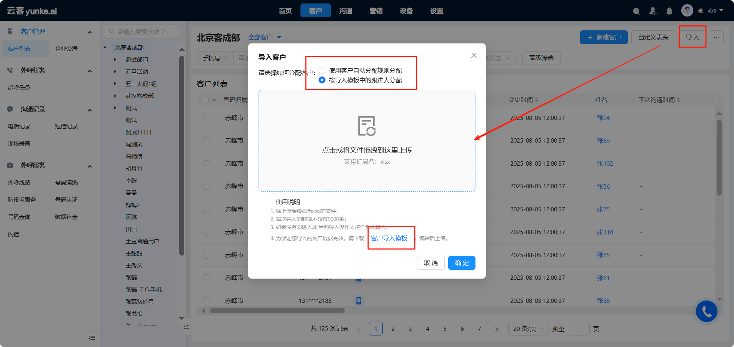Sort by 下次沟通时间 sort icon
Viewport: 734px width, 347px height.
point(679,100)
